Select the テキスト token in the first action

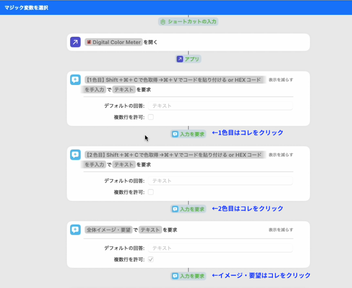click(123, 89)
